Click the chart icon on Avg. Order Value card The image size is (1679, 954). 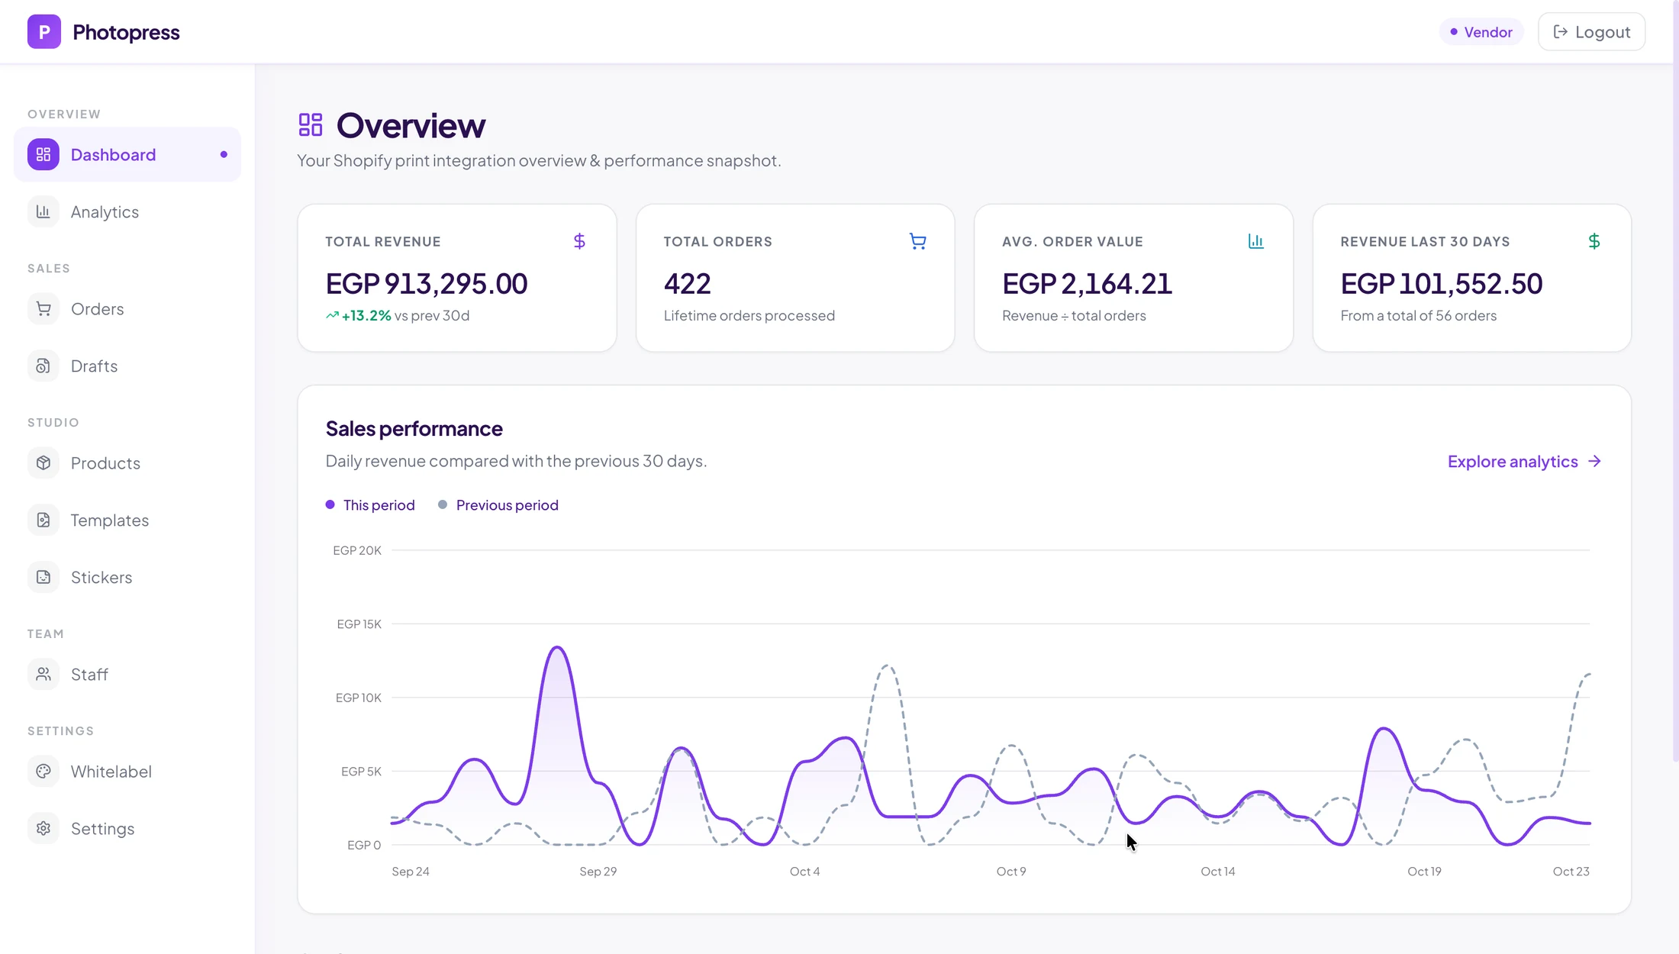coord(1256,241)
